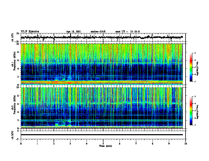Click the "Time (min)" axis label

[x=106, y=146]
